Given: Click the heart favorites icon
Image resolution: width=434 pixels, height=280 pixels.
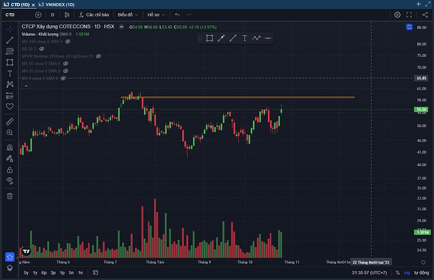Looking at the screenshot, I should tap(9, 106).
